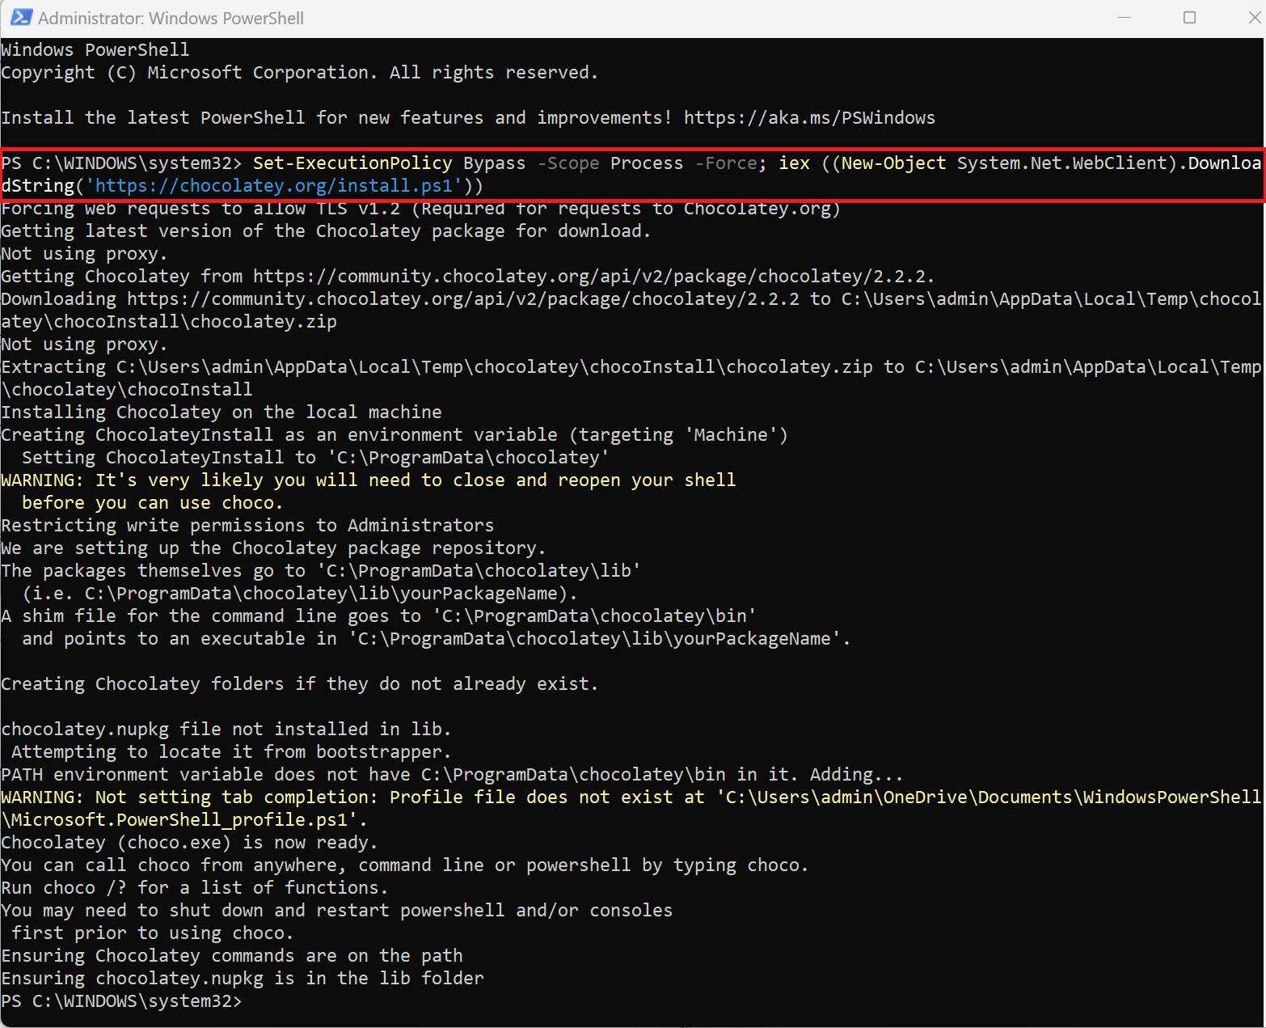Click 'Run choco /? for a list of functions.' line

195,888
